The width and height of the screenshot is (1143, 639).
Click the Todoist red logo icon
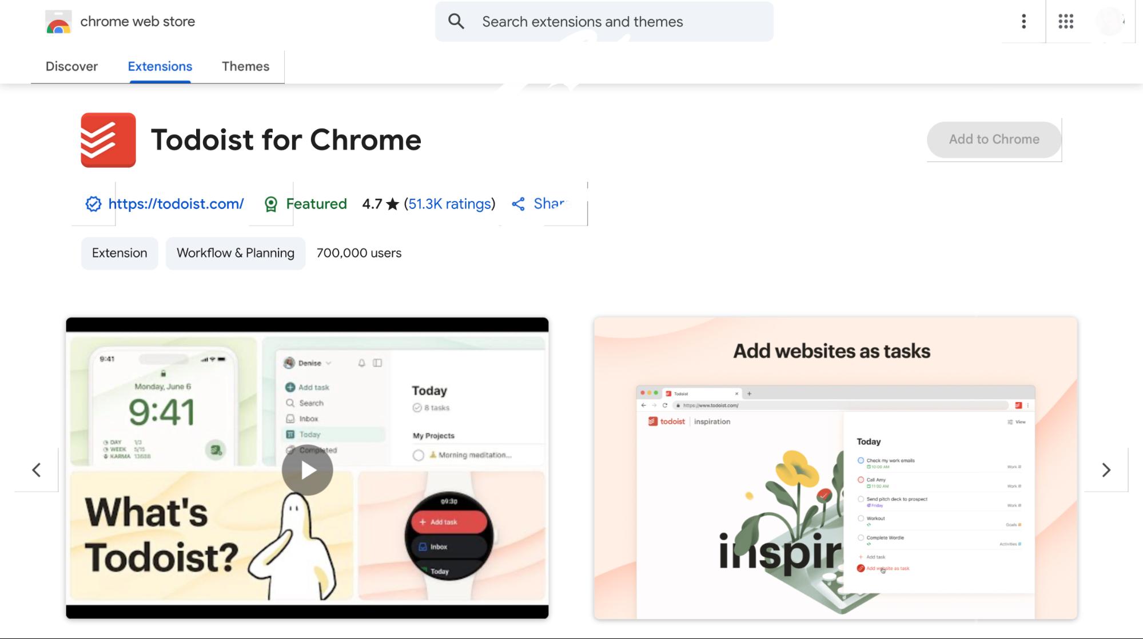108,140
